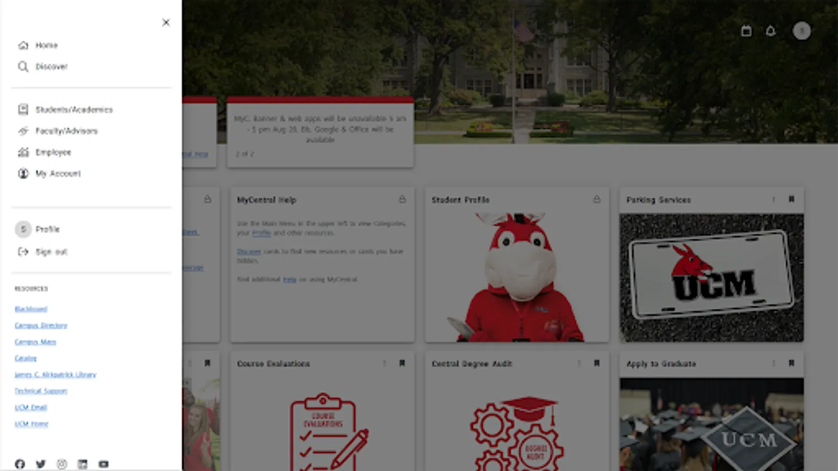Image resolution: width=838 pixels, height=471 pixels.
Task: Click the Apply to Graduate card title
Action: click(x=661, y=364)
